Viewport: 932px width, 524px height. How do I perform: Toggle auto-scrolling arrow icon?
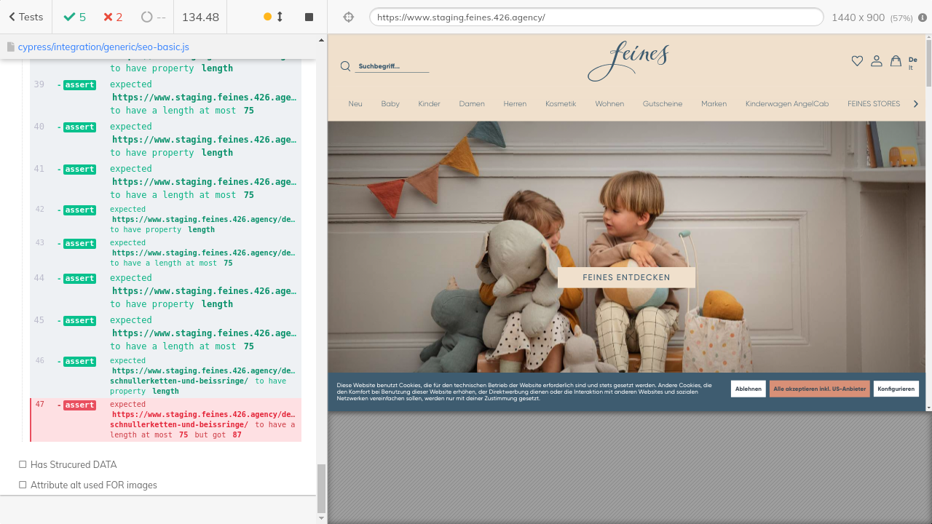click(x=280, y=17)
